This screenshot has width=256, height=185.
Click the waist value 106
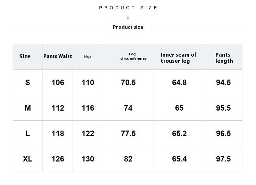pyautogui.click(x=58, y=82)
